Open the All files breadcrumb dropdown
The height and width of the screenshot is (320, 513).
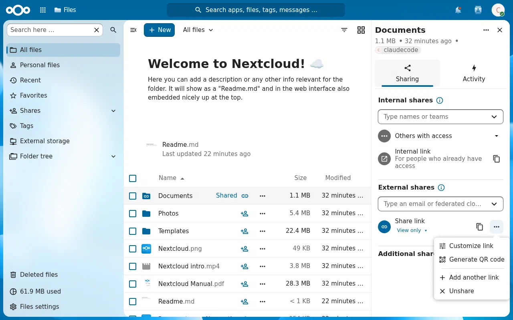pos(198,30)
